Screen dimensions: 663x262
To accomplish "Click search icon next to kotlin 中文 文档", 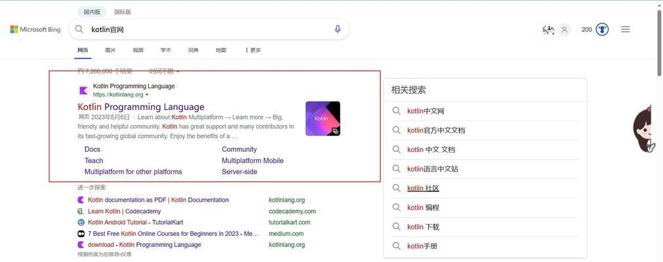I will click(396, 149).
